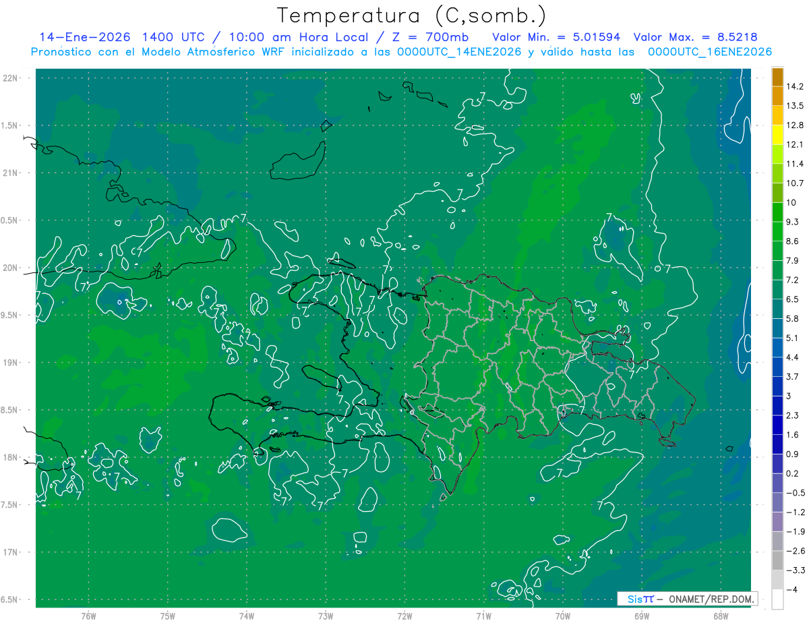The width and height of the screenshot is (809, 625).
Task: Click the '14.2' colorbar value
Action: [x=796, y=86]
